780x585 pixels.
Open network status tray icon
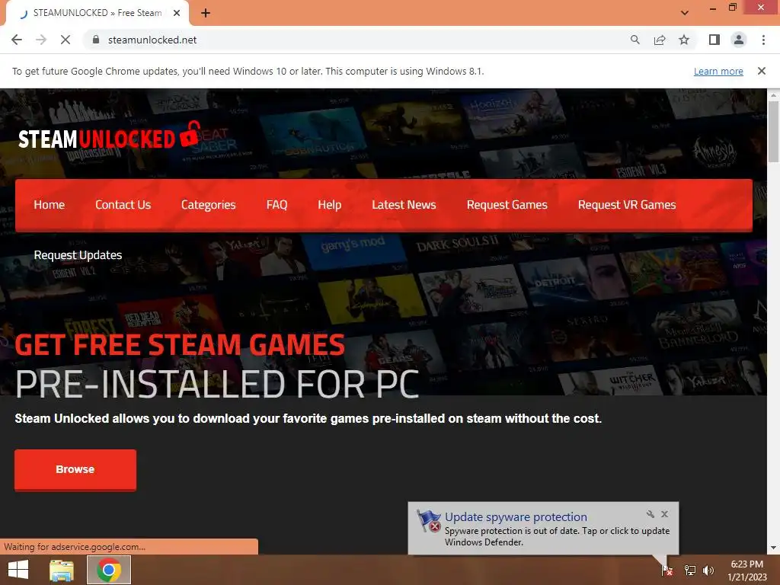click(x=690, y=571)
